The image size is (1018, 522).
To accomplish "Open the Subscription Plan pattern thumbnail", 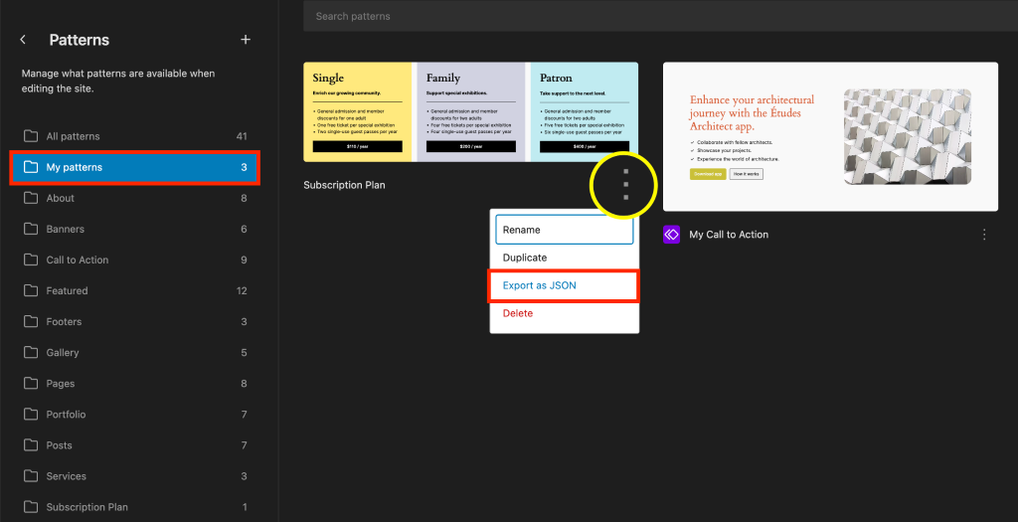I will click(470, 111).
